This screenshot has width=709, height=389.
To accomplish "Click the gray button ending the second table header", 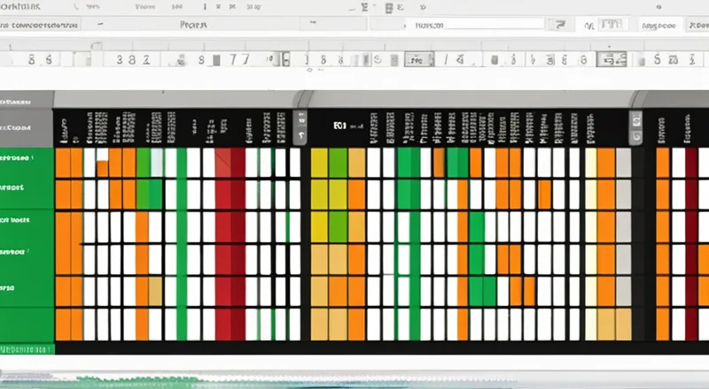I will (635, 127).
